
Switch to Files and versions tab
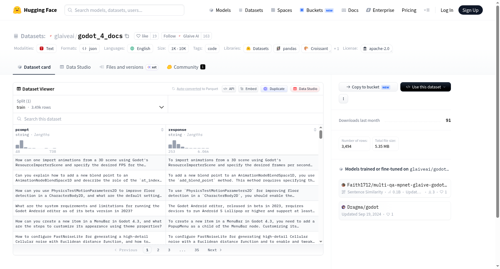tap(129, 67)
